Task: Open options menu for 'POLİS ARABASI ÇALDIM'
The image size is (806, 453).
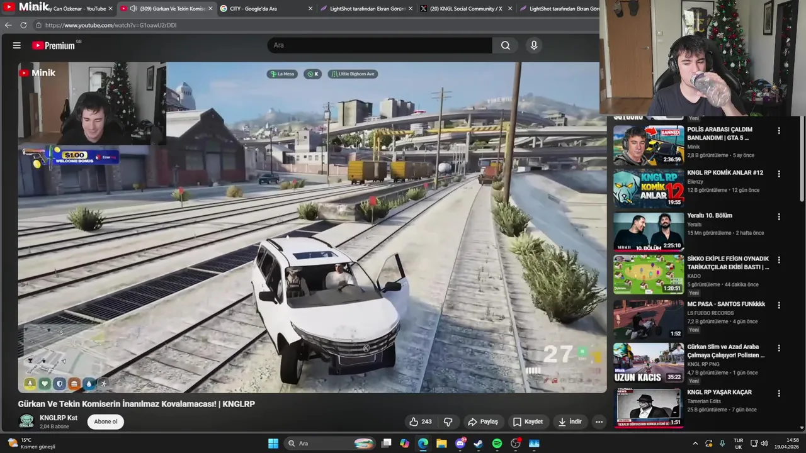Action: click(x=779, y=131)
